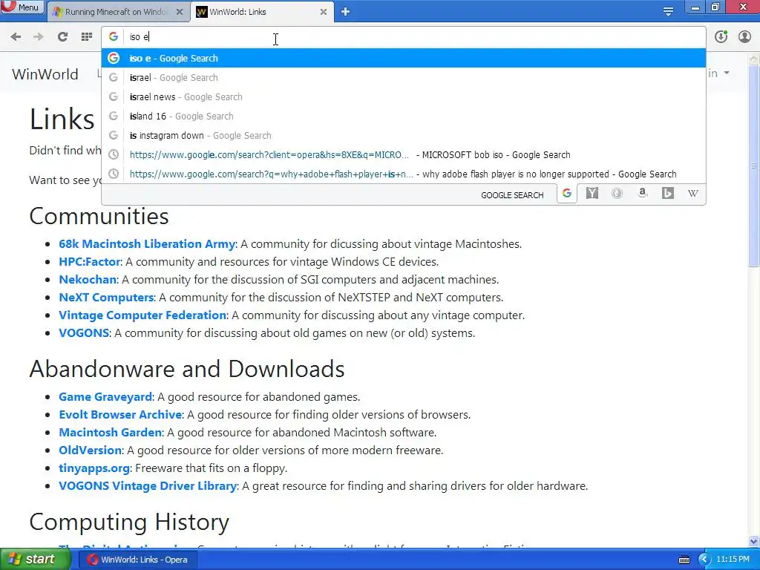Screen dimensions: 760x570
Task: Open a new tab with plus button
Action: 345,12
